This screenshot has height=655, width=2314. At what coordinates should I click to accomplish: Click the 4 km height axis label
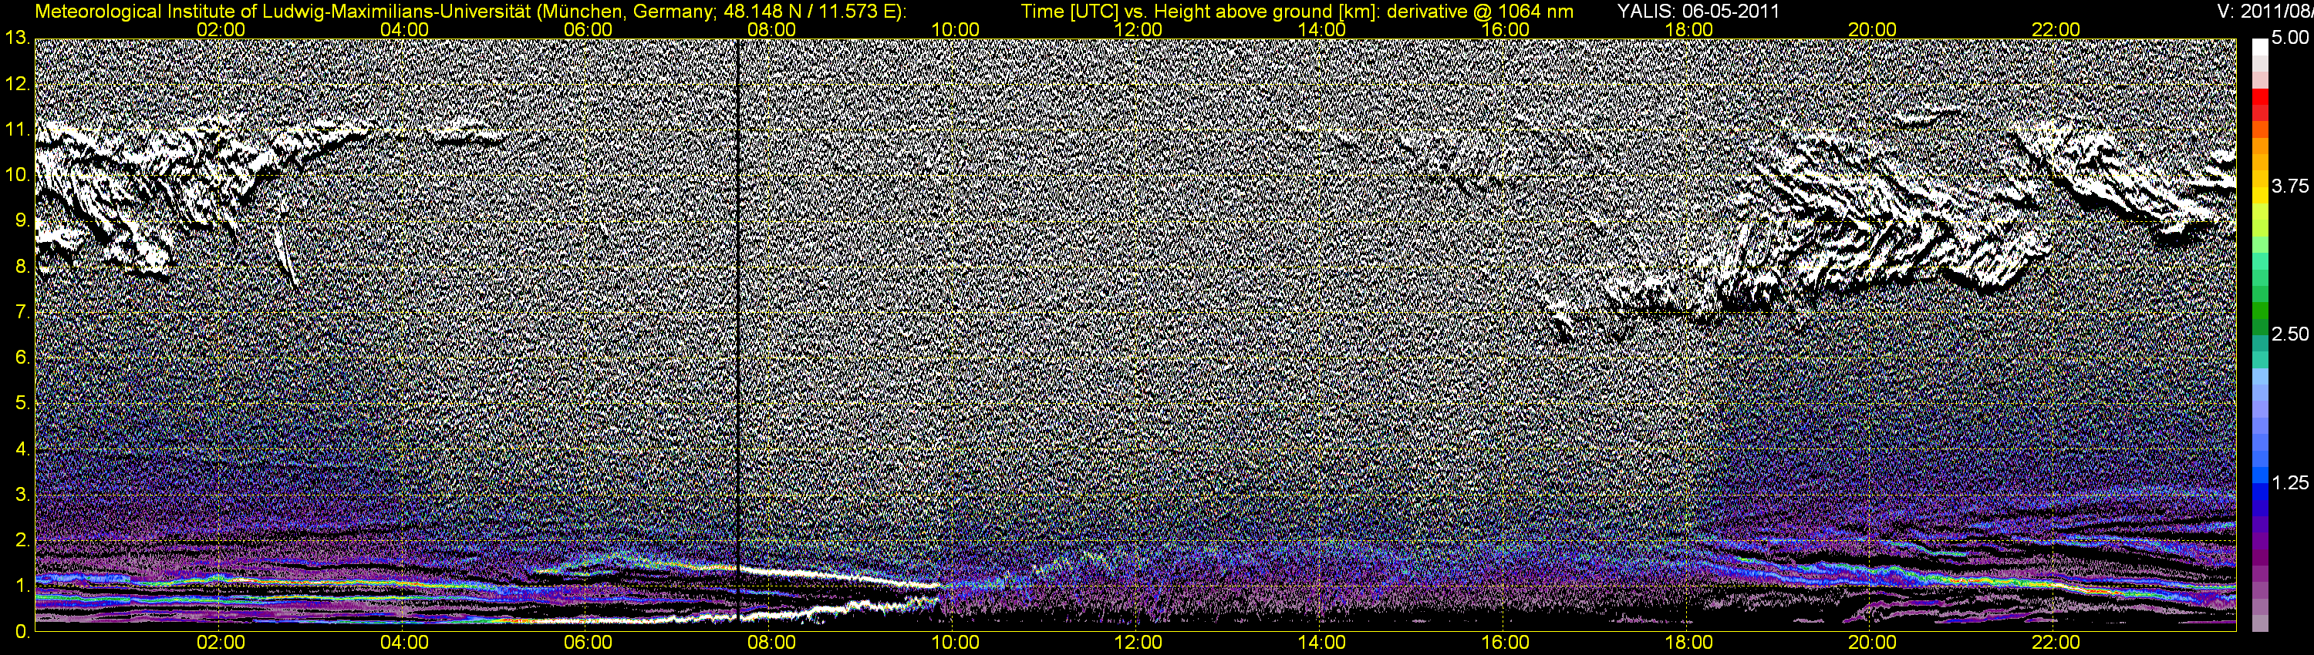click(23, 448)
